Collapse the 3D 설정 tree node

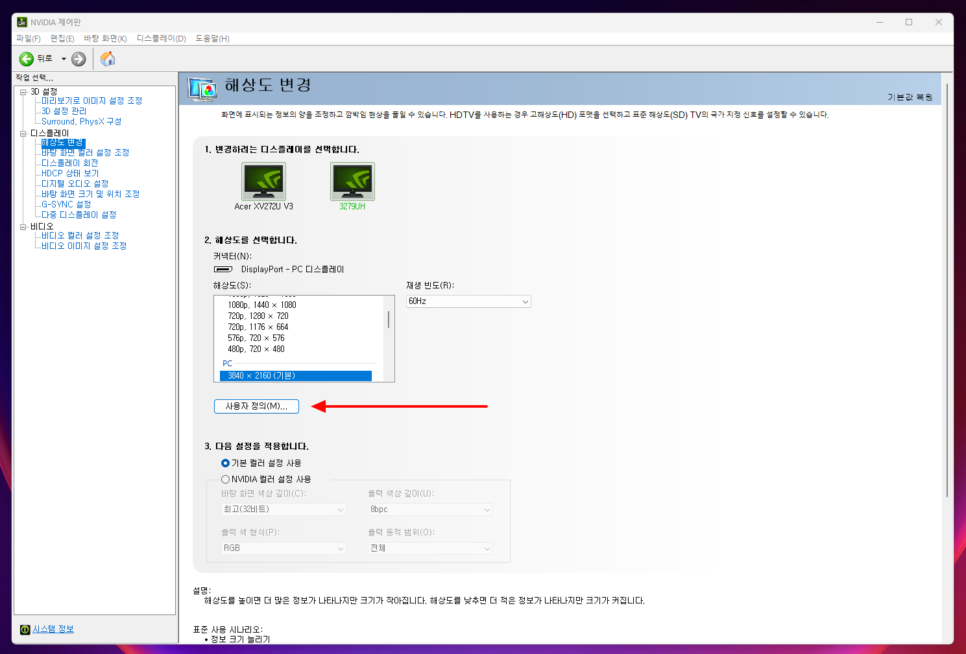point(23,92)
